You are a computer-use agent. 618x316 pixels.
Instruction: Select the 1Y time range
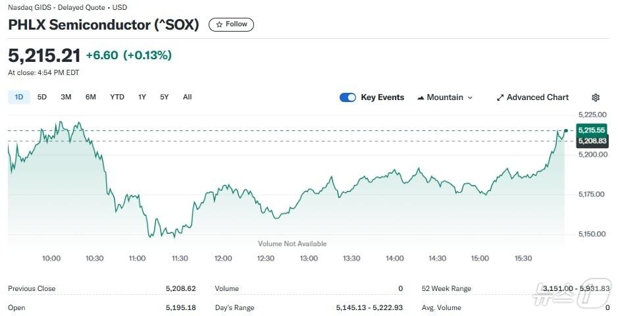(142, 97)
